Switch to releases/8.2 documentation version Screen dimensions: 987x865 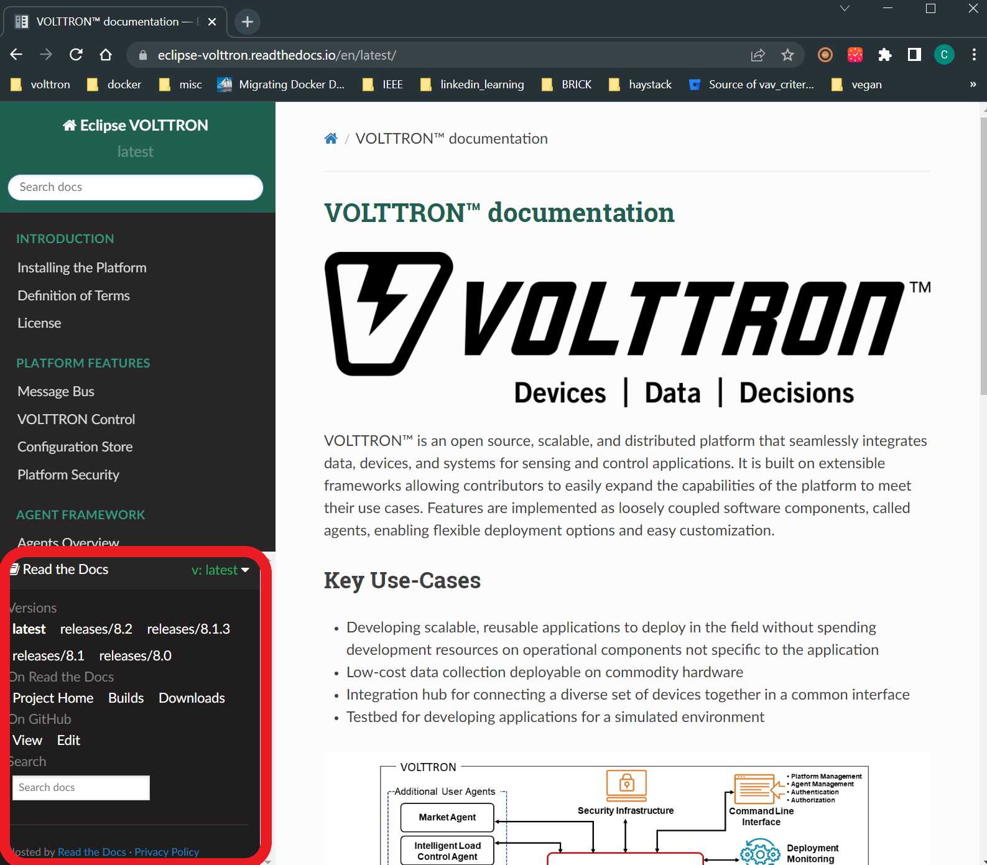coord(96,629)
